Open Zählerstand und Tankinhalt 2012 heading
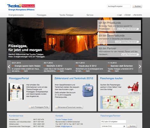This screenshot has height=128, width=150. click(x=74, y=78)
